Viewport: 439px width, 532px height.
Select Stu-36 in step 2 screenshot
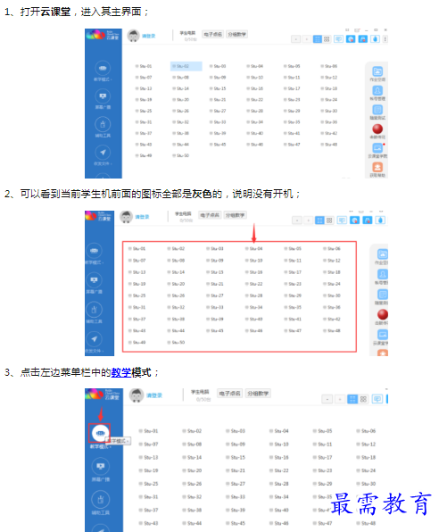332,307
